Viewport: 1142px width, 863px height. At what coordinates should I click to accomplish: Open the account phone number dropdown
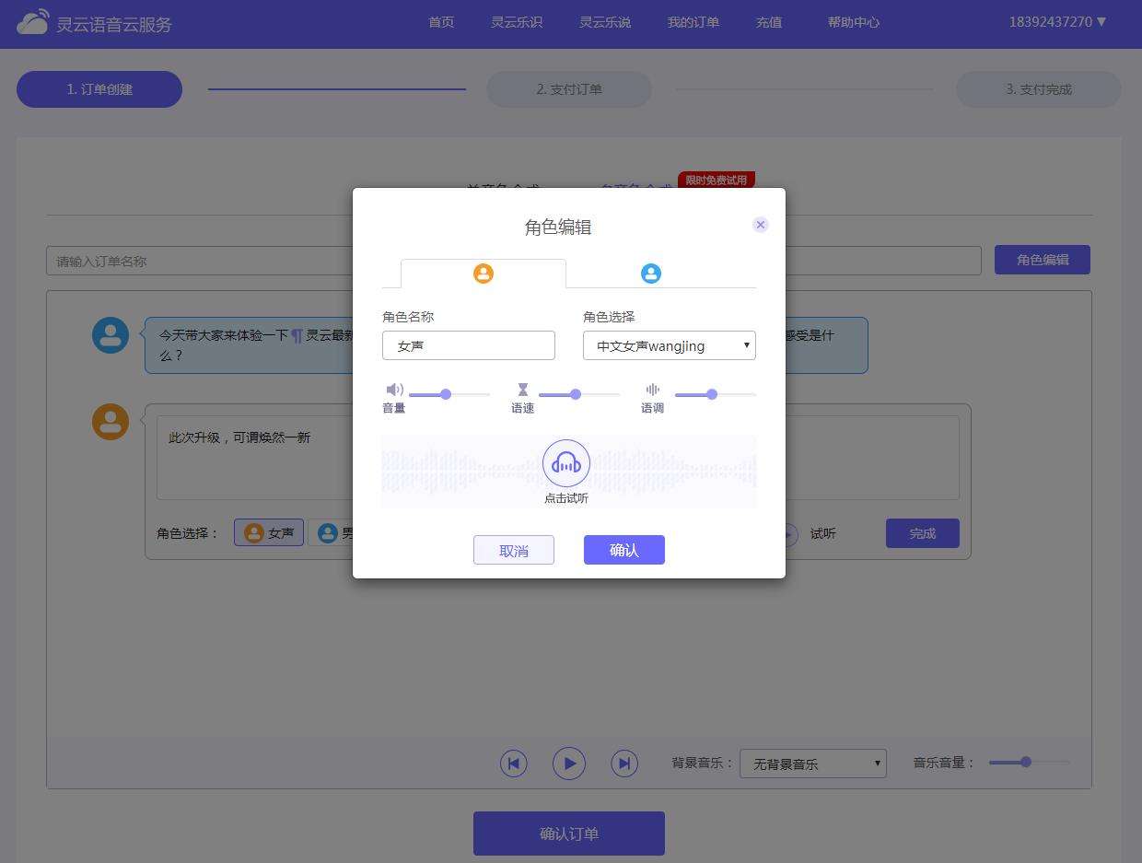point(1057,22)
